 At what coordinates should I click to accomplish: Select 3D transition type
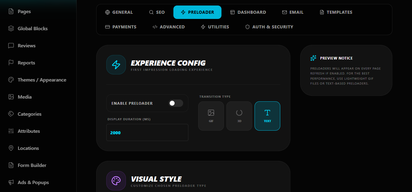(x=239, y=116)
